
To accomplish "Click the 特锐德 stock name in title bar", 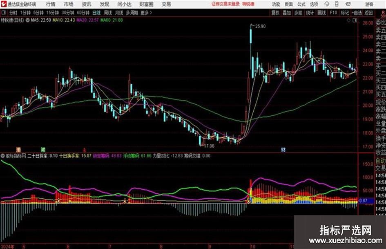I will (x=248, y=4).
